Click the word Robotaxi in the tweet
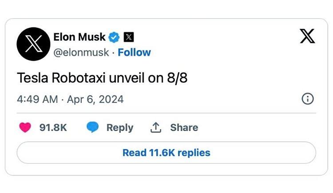 tap(77, 78)
